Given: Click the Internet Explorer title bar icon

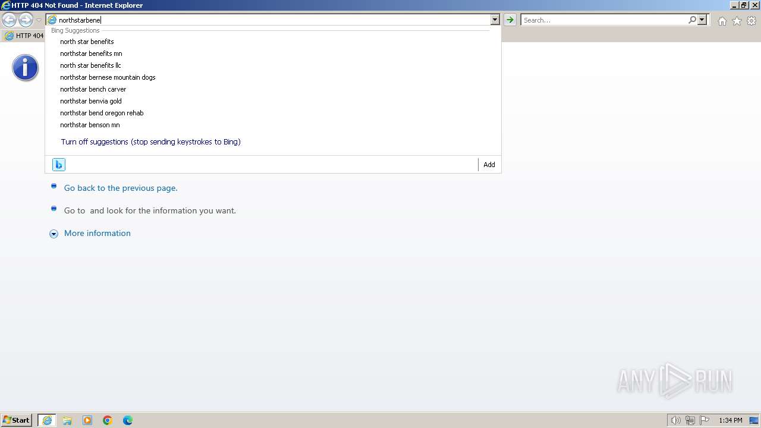Looking at the screenshot, I should point(6,5).
